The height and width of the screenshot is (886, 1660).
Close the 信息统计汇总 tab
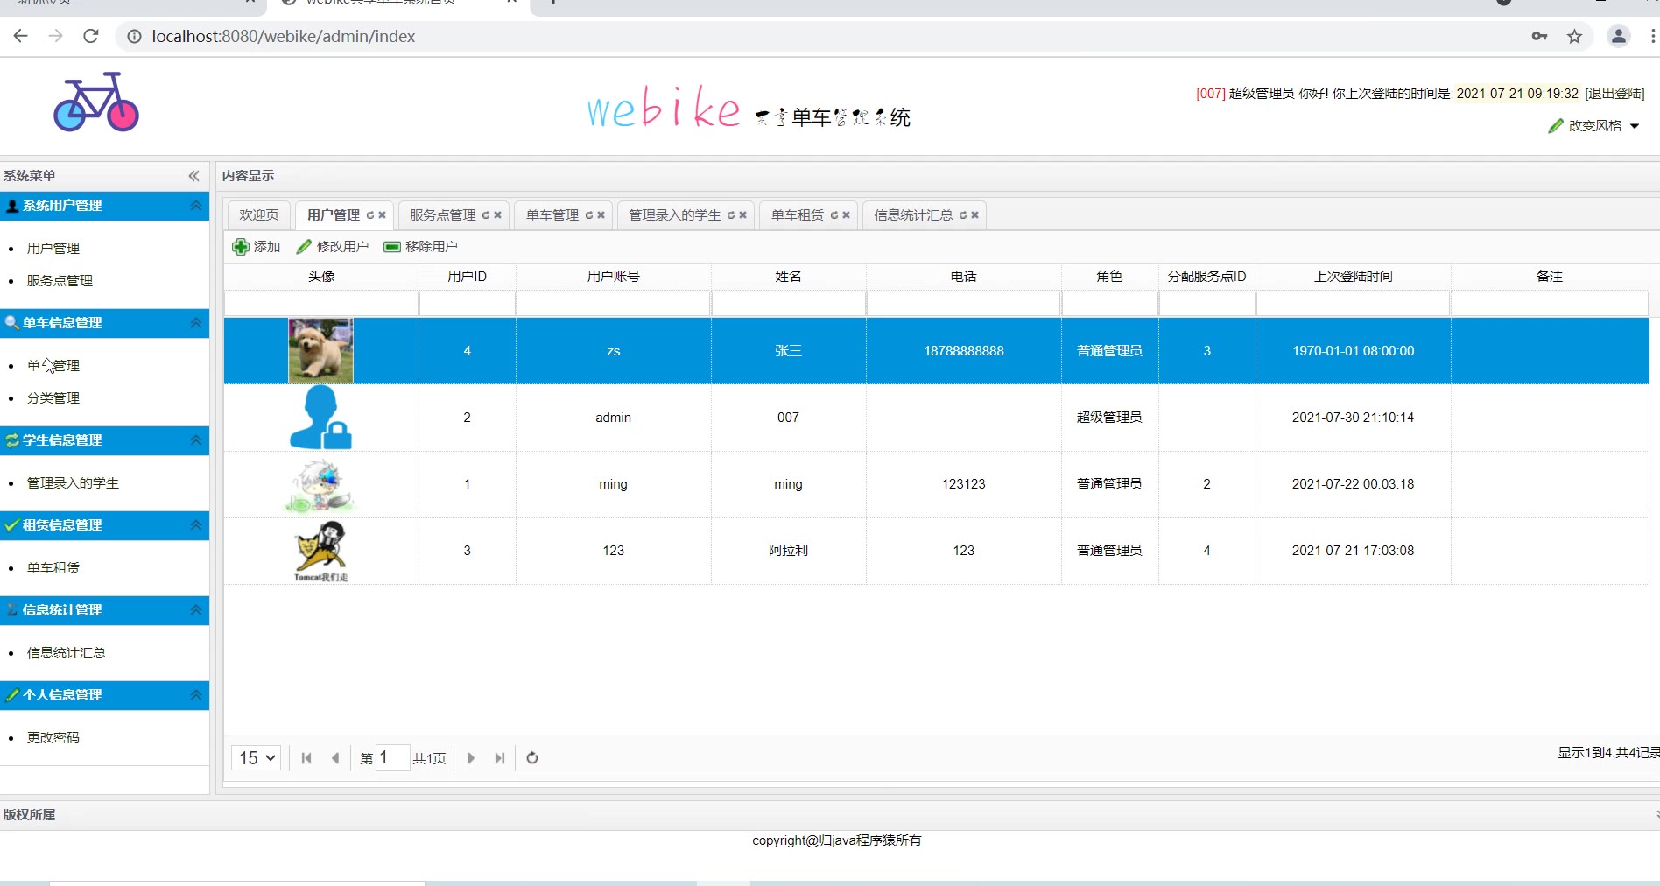click(975, 215)
